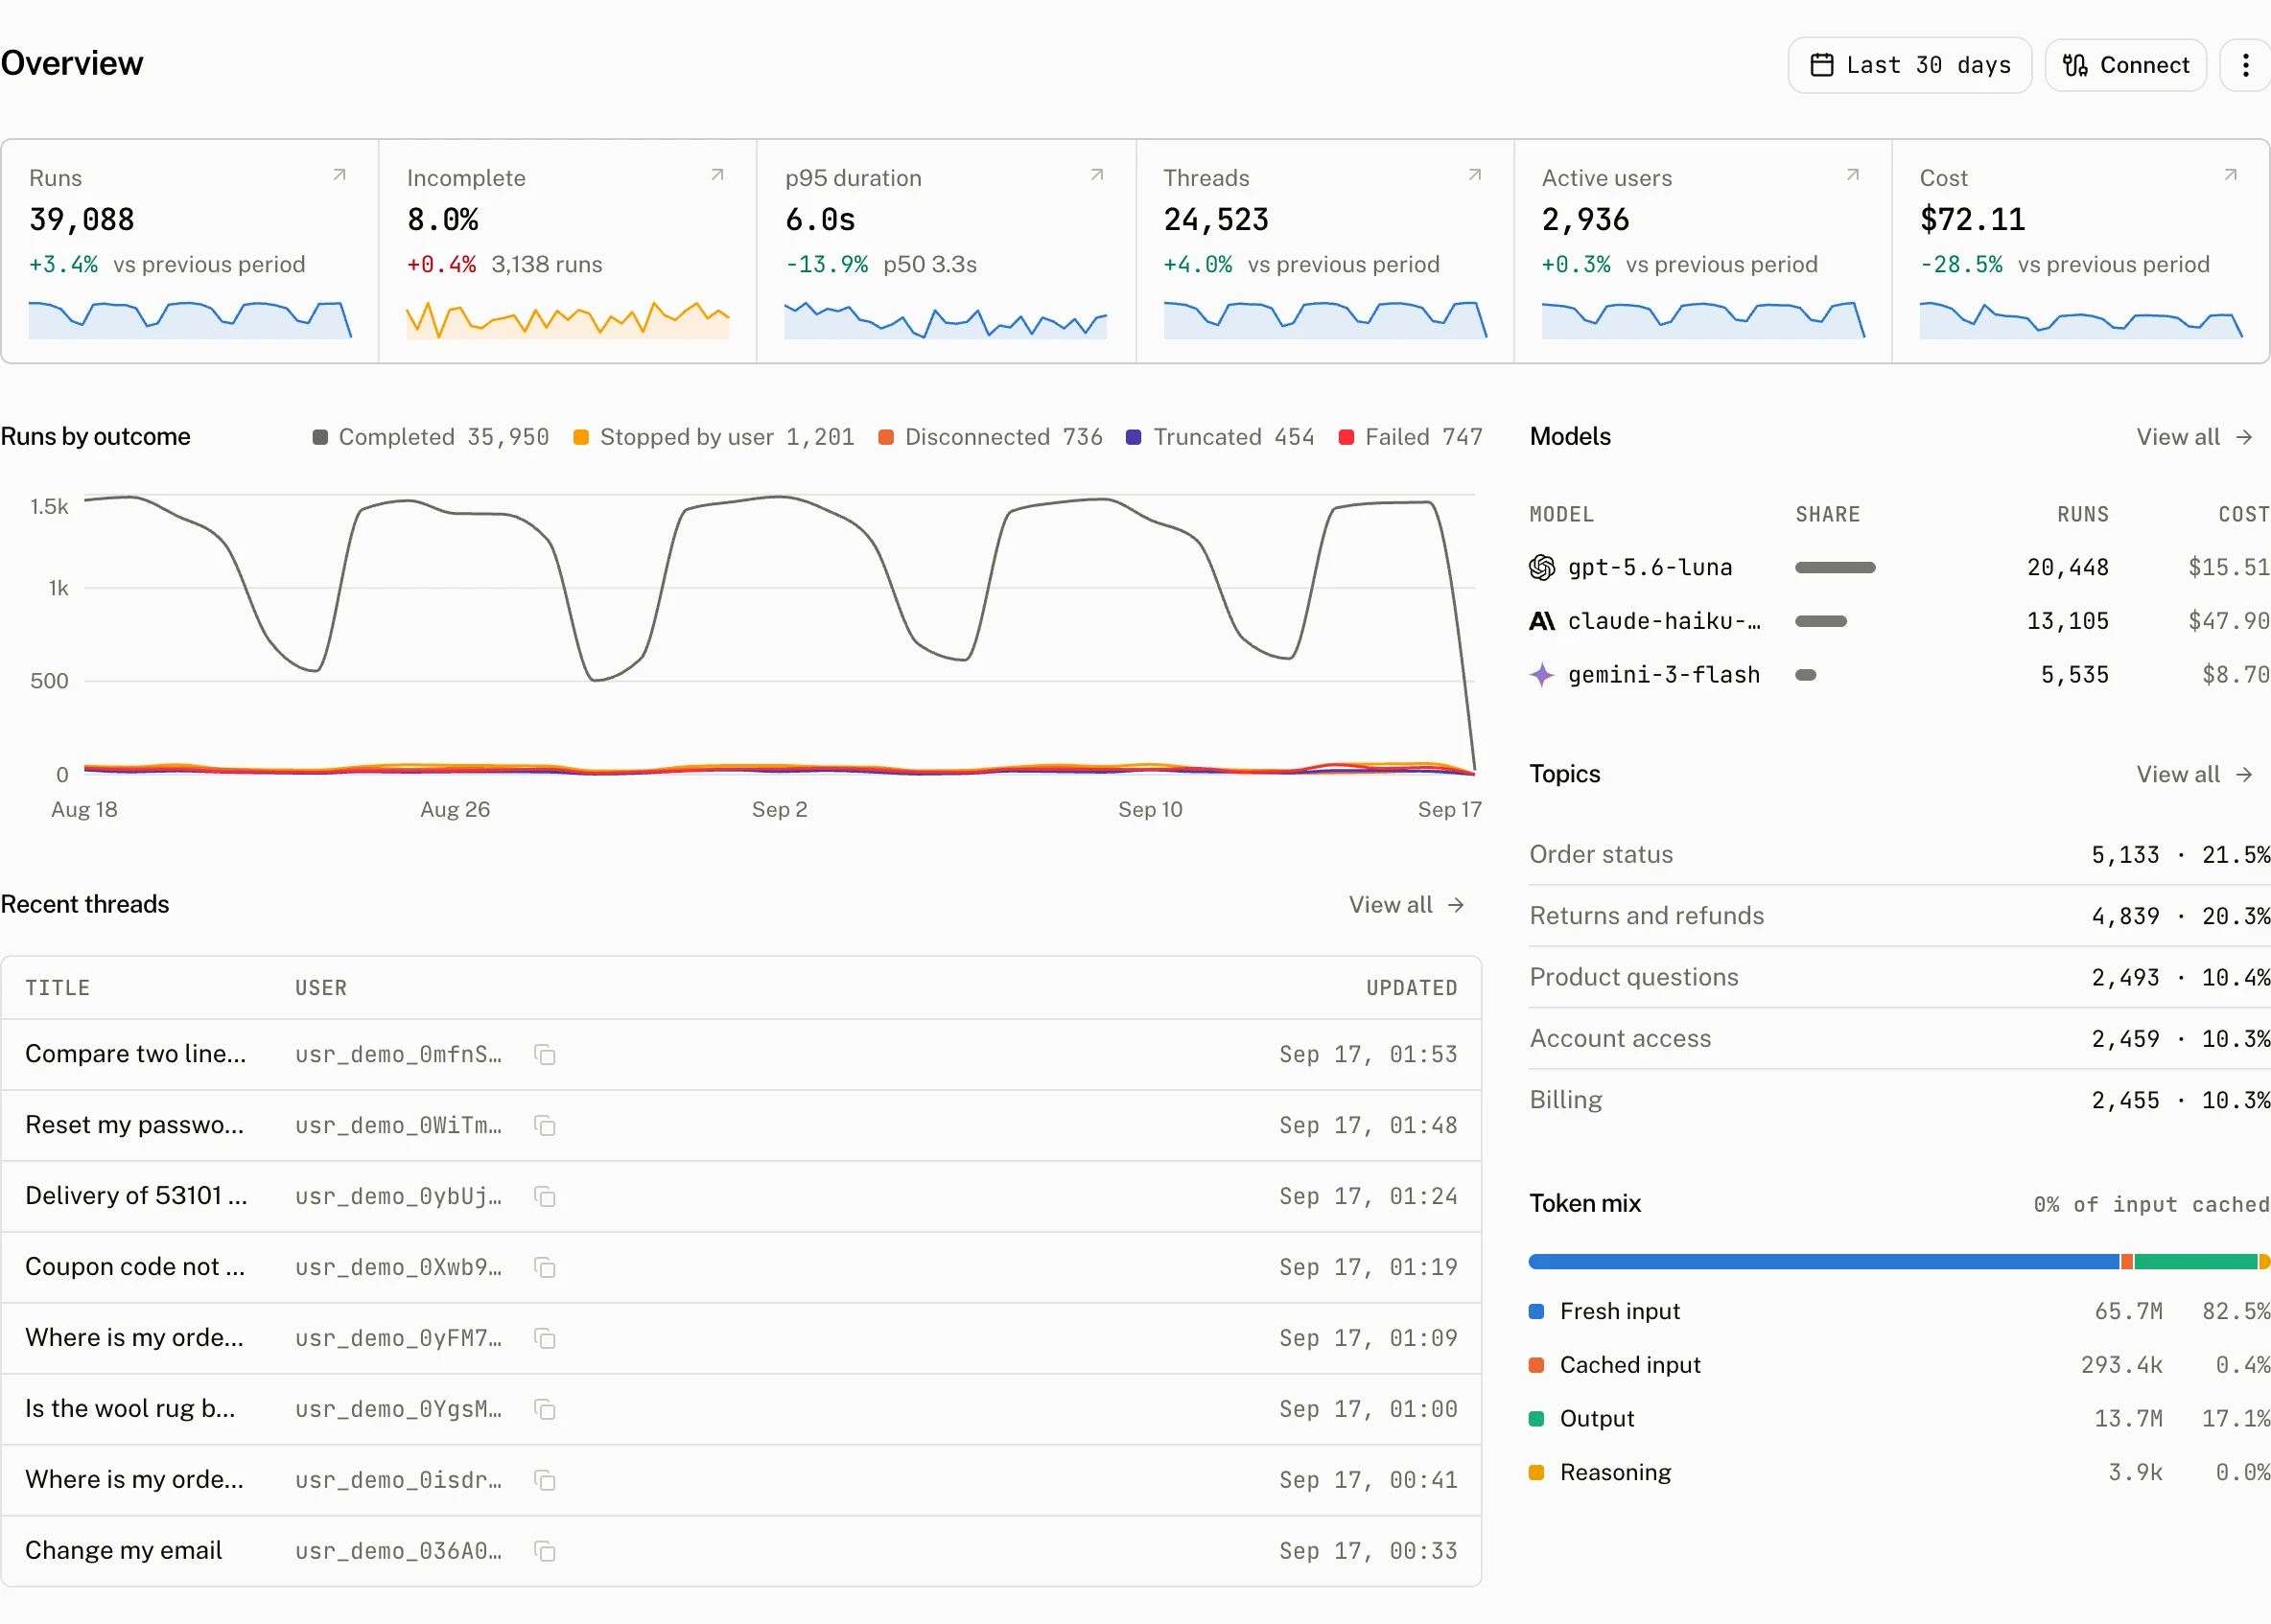
Task: Open the Last 30 days date range dropdown
Action: pyautogui.click(x=1908, y=65)
